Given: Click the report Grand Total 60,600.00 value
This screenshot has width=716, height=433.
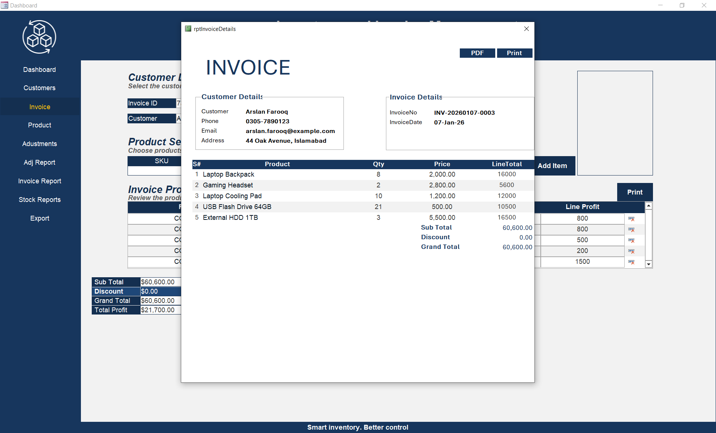Looking at the screenshot, I should (x=517, y=247).
